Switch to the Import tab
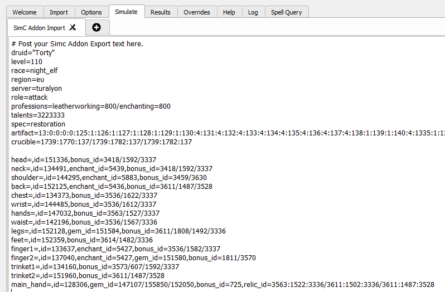The width and height of the screenshot is (445, 292). 59,12
